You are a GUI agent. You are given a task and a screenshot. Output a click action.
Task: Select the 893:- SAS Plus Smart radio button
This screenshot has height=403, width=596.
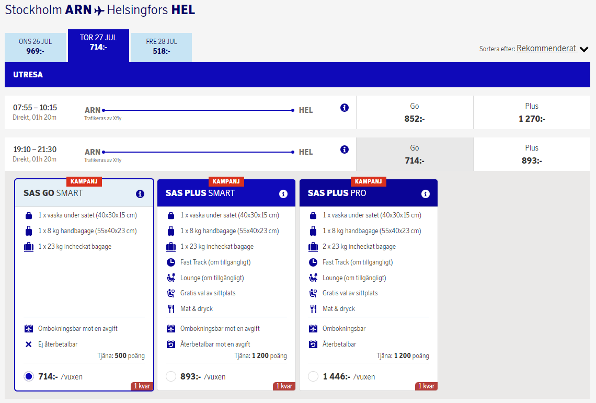click(171, 376)
